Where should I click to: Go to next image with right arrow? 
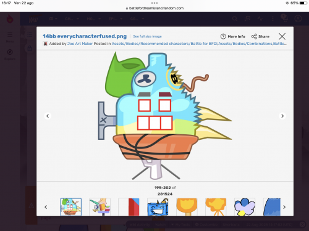click(282, 116)
